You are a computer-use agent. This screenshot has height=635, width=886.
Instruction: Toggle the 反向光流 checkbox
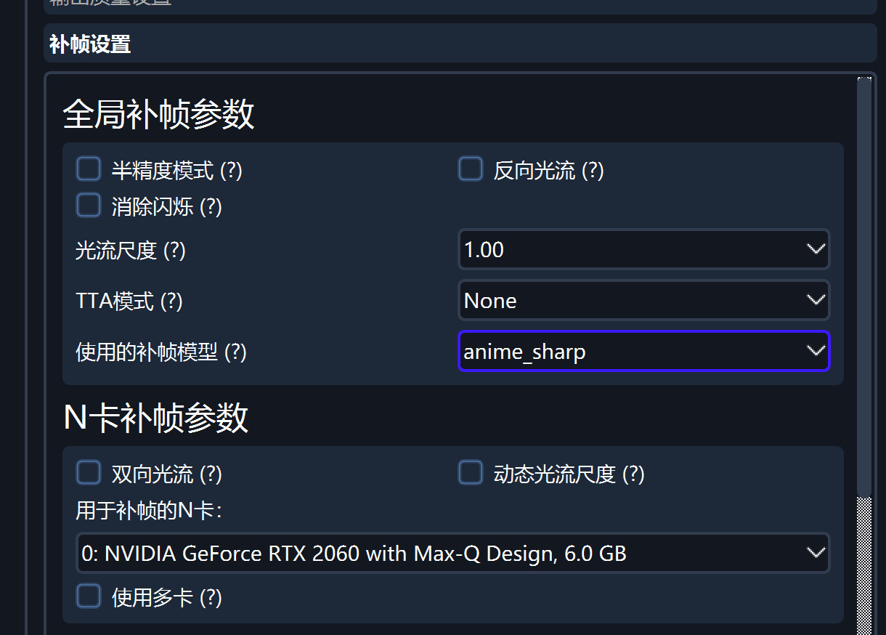pyautogui.click(x=471, y=169)
